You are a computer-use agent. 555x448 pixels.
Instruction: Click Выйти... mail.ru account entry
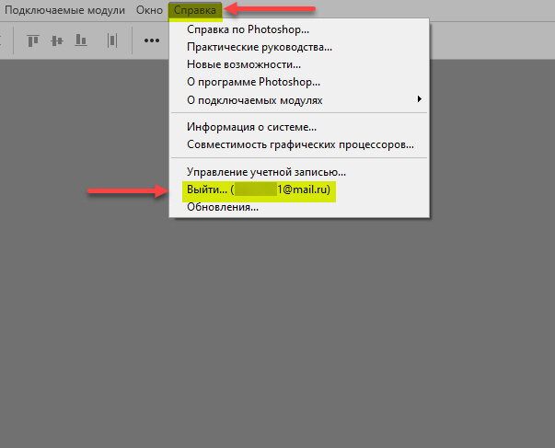[299, 190]
